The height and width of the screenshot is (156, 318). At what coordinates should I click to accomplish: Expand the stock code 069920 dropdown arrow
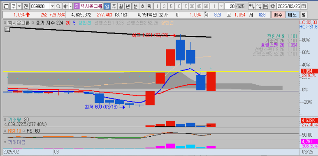[52, 7]
